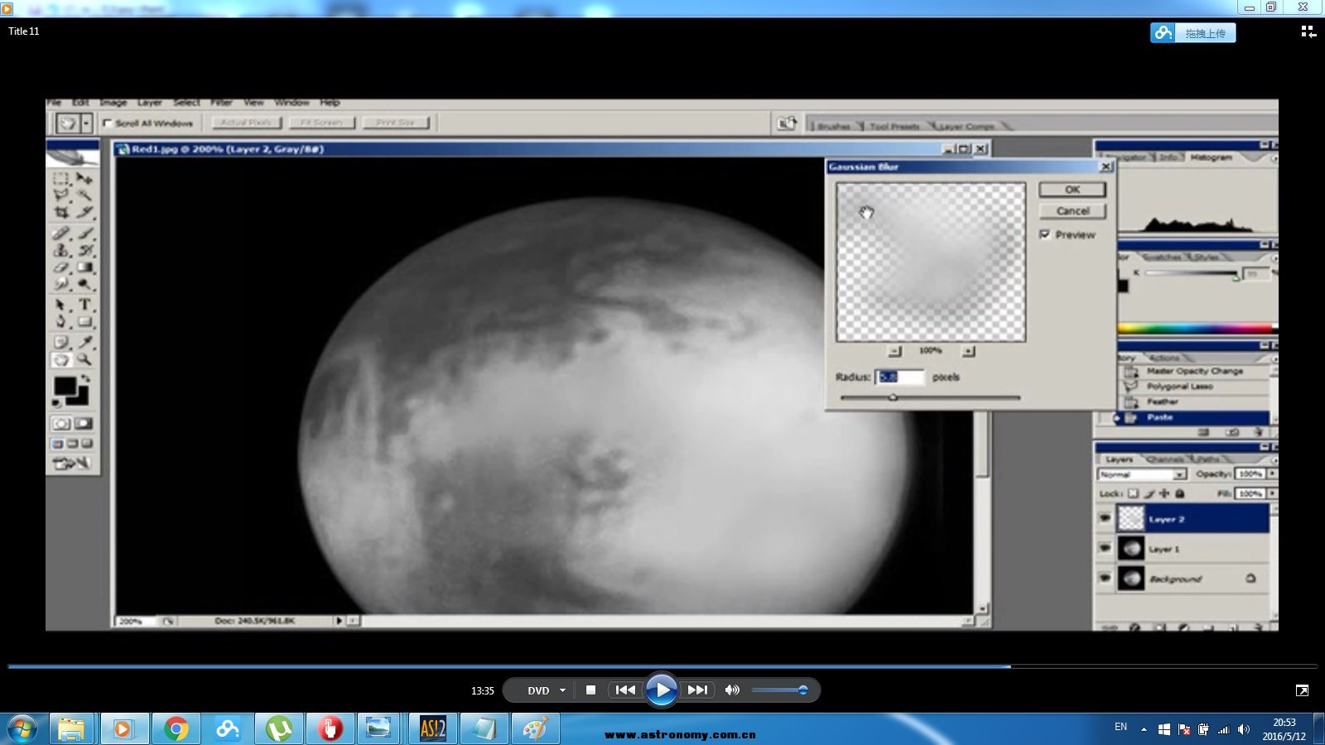This screenshot has width=1325, height=745.
Task: Play the paused DVD video
Action: (x=661, y=690)
